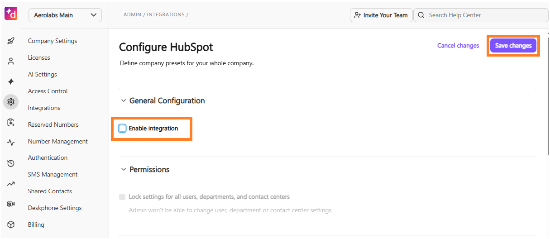Viewport: 550px width, 239px height.
Task: Select Billing in admin menu
Action: 36,225
